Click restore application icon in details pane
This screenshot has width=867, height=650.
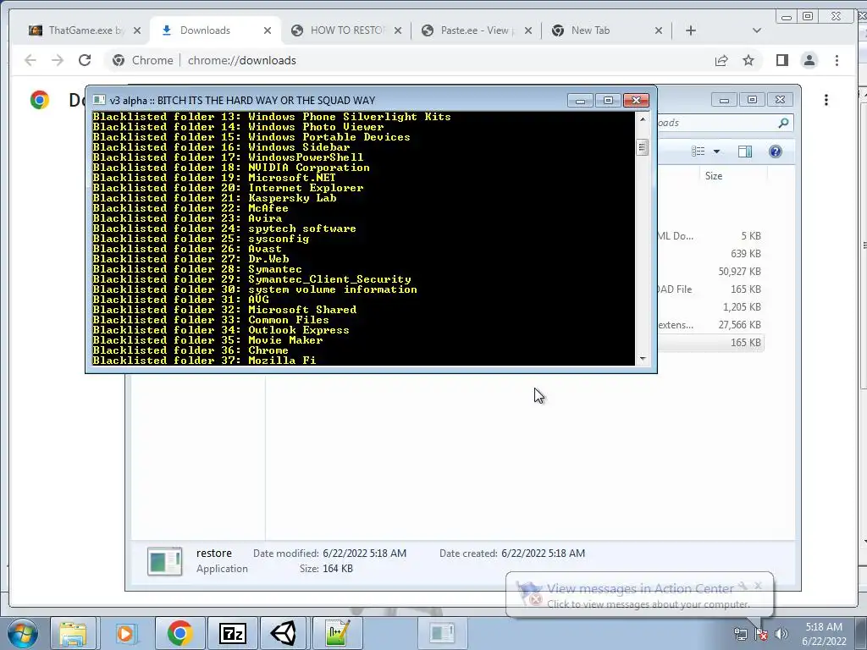165,561
